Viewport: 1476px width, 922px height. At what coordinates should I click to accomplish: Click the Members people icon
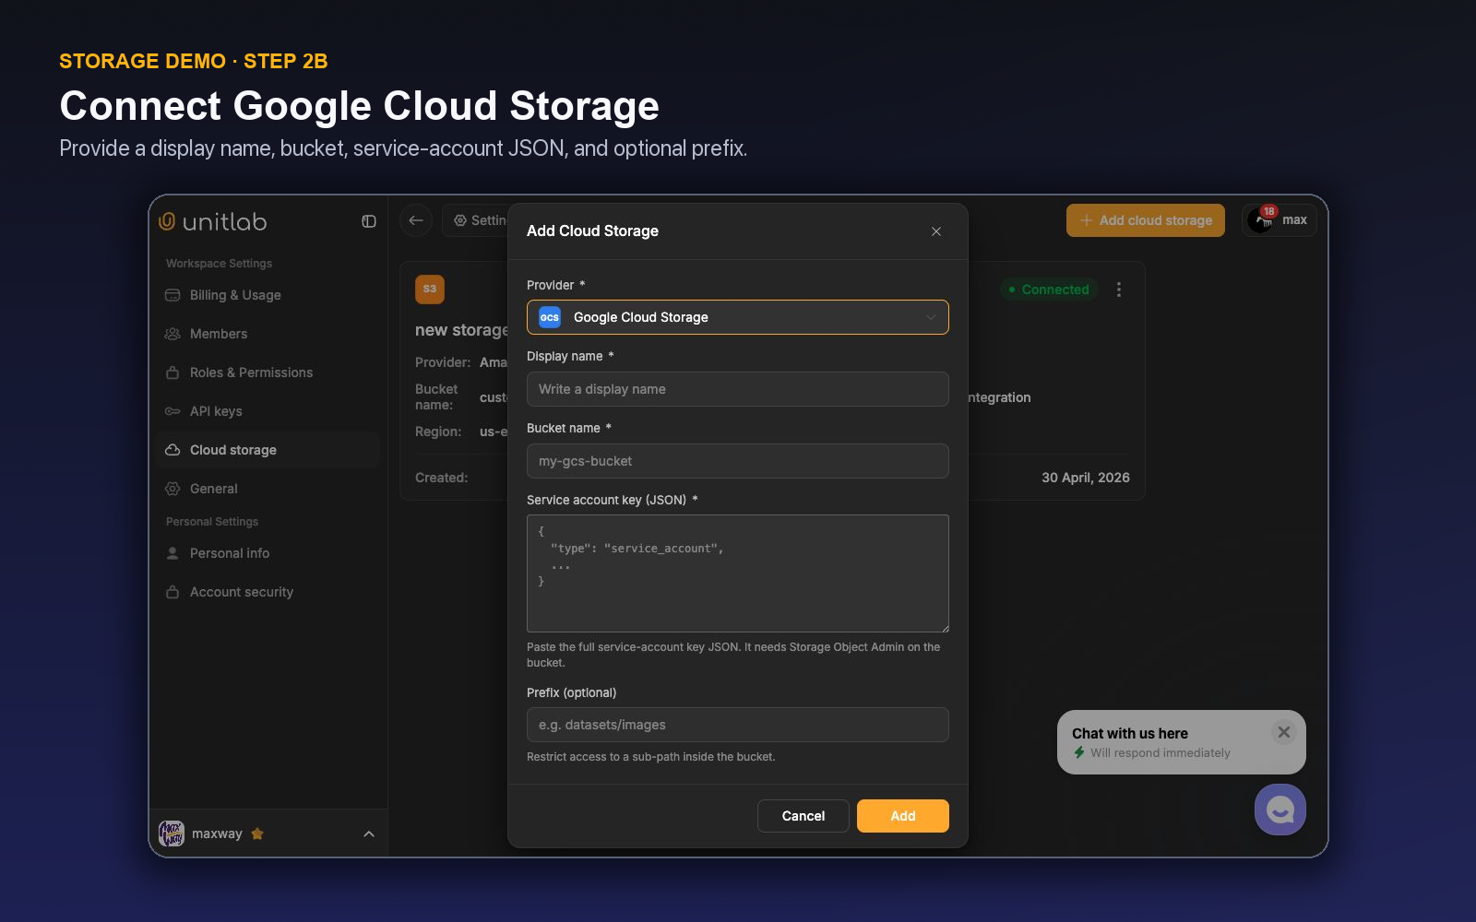coord(173,334)
